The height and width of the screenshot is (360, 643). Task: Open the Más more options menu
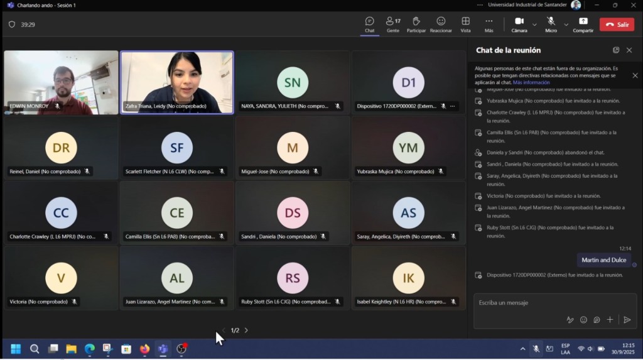pyautogui.click(x=489, y=25)
